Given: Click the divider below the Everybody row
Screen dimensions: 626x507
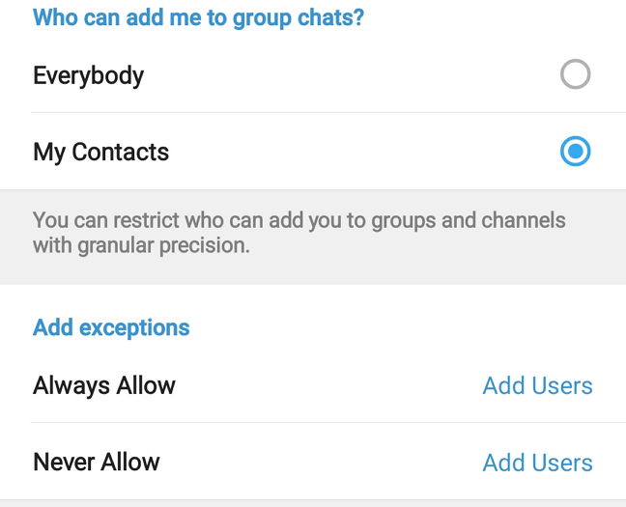Looking at the screenshot, I should 328,113.
